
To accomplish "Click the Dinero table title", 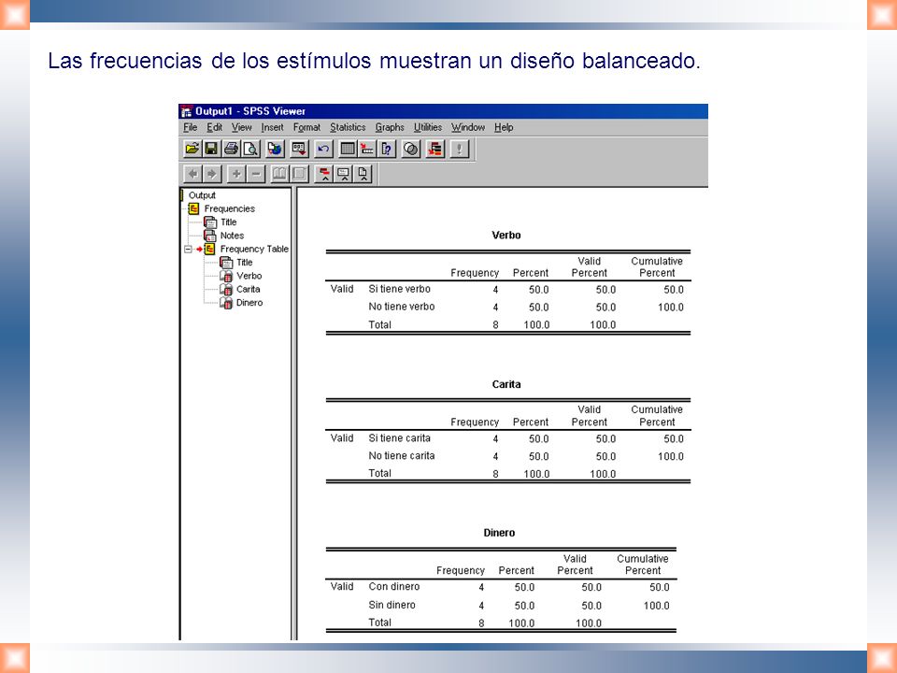I will [x=499, y=533].
